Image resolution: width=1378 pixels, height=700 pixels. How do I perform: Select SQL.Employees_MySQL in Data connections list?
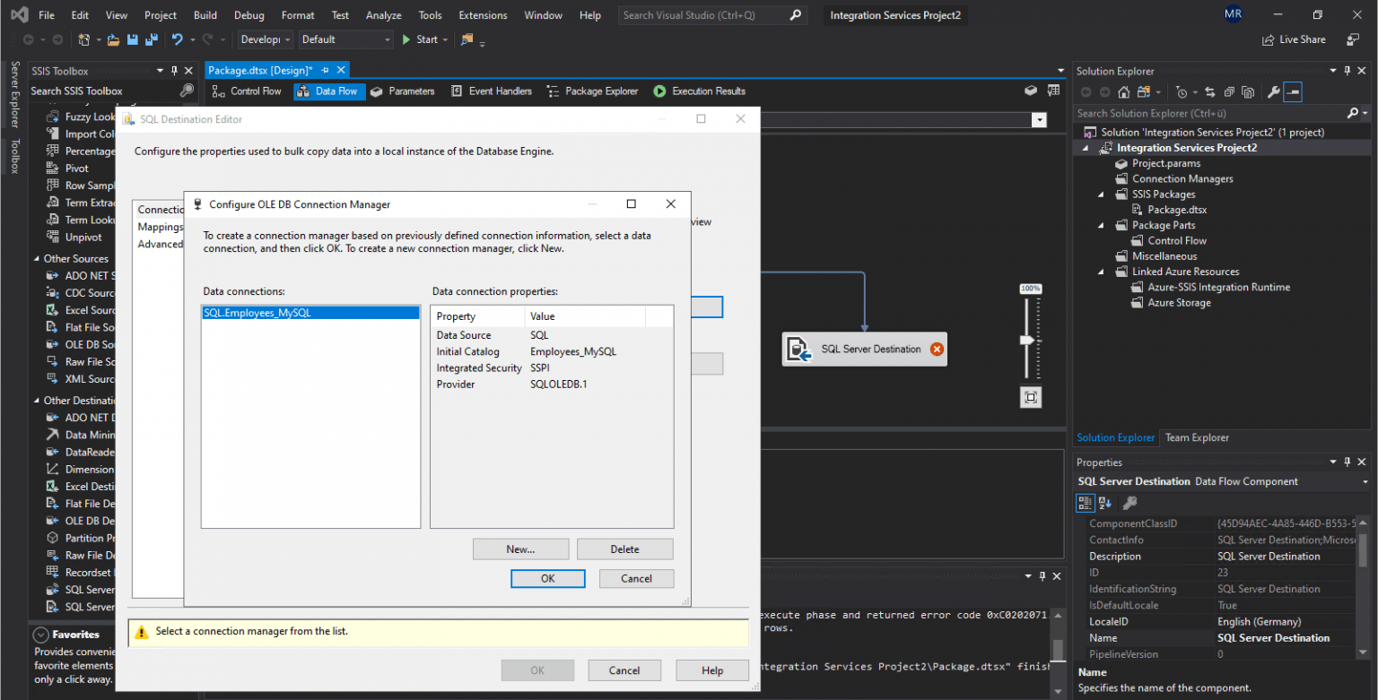point(259,314)
